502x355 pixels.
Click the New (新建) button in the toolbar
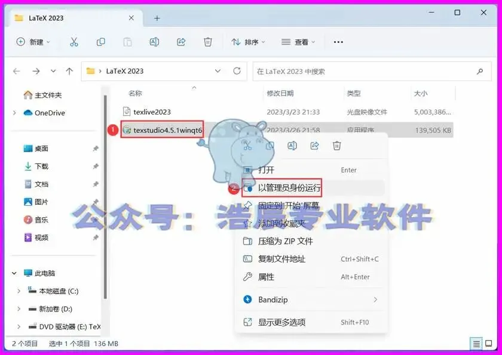(33, 42)
